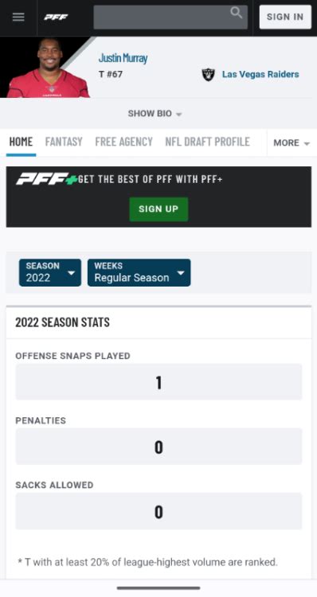The height and width of the screenshot is (597, 317).
Task: Click the PFF logo in header
Action: (56, 18)
